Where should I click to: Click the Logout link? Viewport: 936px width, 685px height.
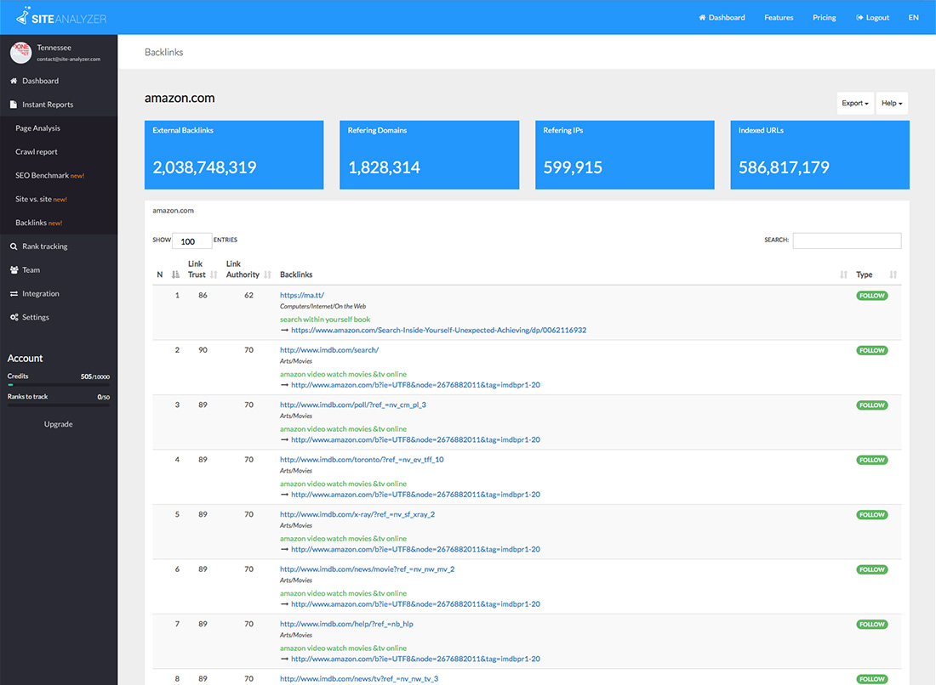coord(872,17)
